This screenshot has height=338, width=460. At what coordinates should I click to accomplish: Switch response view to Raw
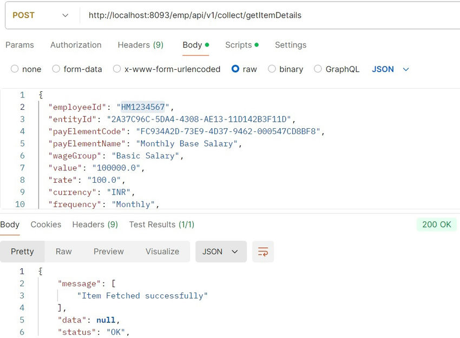pos(64,251)
